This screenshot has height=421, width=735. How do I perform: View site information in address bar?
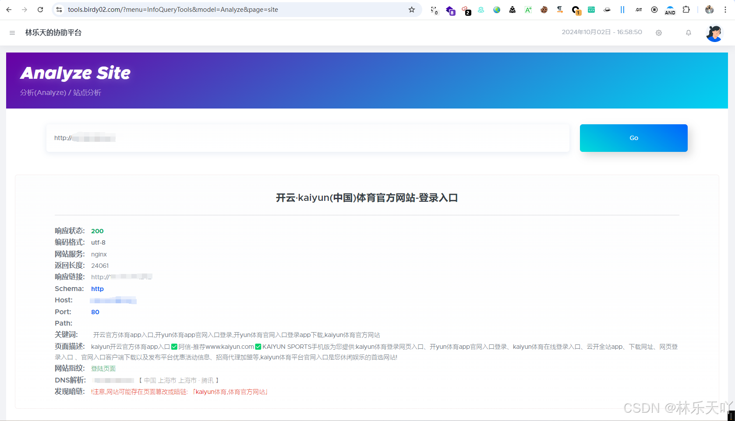[x=59, y=10]
